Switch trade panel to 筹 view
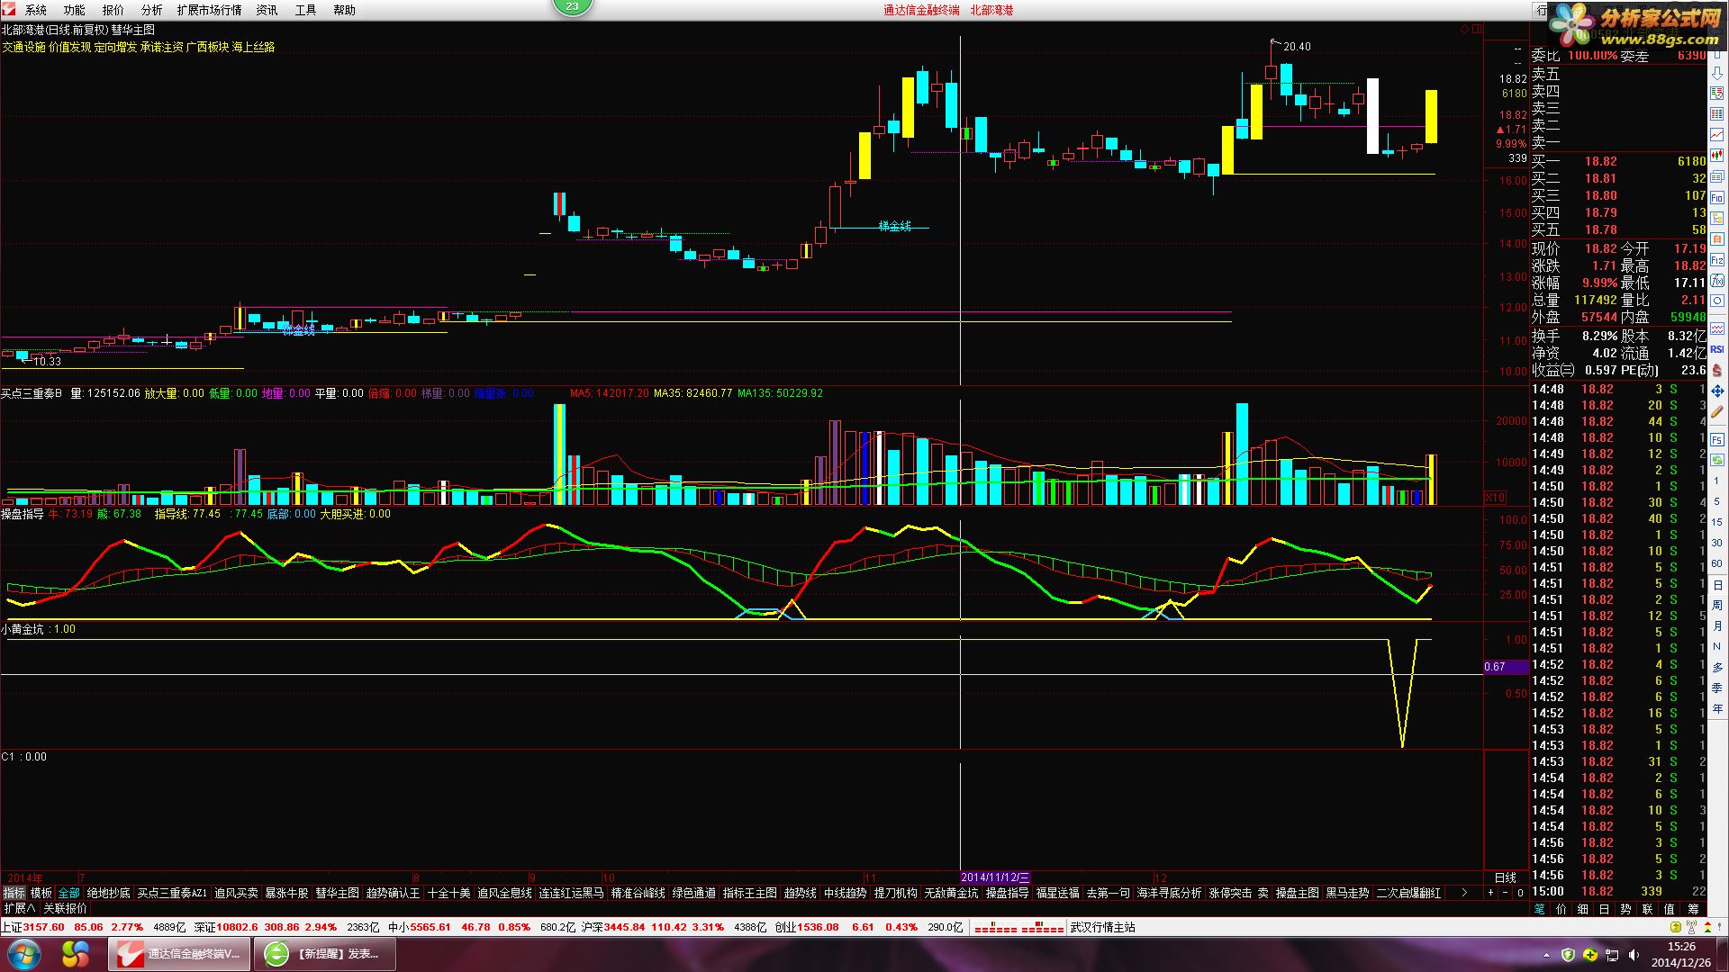Image resolution: width=1729 pixels, height=972 pixels. [x=1693, y=909]
